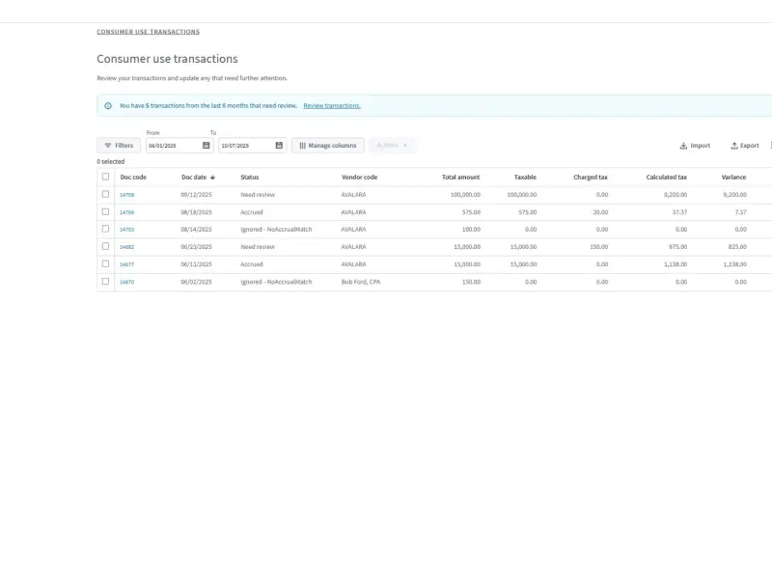The height and width of the screenshot is (579, 772).
Task: Click the 37.37 calculated tax cell
Action: pos(679,212)
